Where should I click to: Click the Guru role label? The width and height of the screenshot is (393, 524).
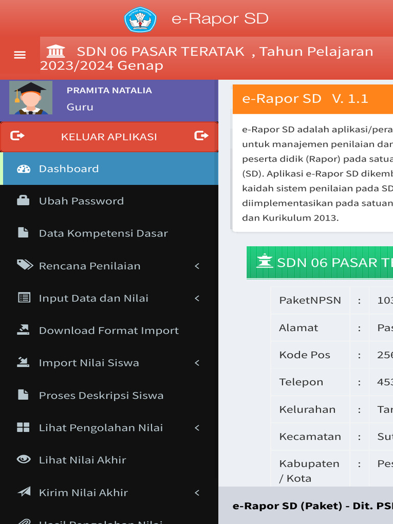(x=80, y=107)
